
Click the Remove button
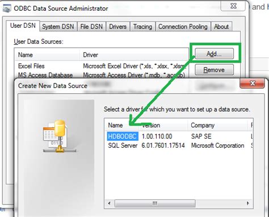tap(214, 70)
